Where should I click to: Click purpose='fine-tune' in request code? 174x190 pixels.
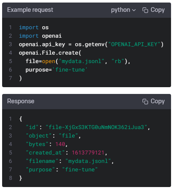point(57,70)
